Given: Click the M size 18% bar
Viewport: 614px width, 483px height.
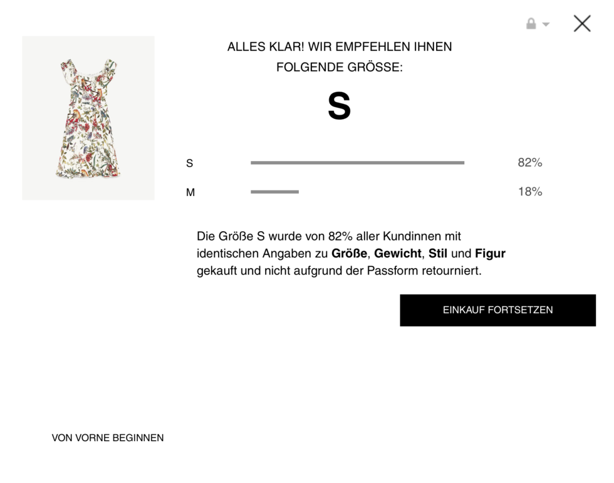Looking at the screenshot, I should point(274,192).
